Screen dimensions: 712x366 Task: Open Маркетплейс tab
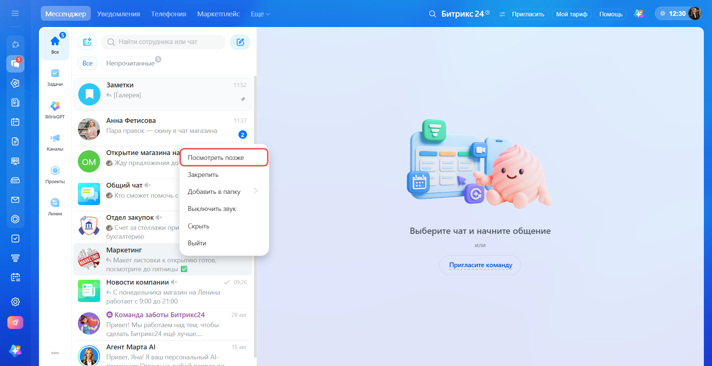point(218,14)
